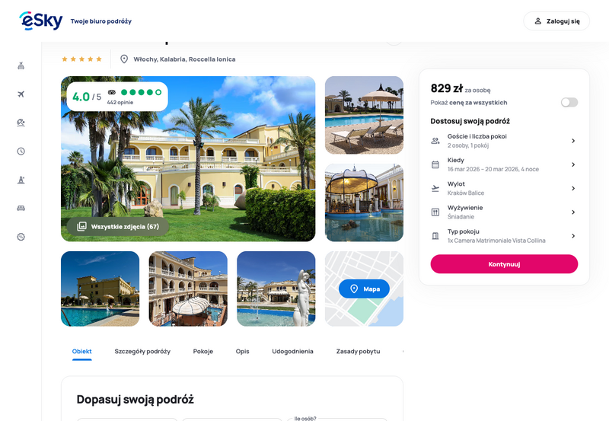Screen dimensions: 609x421
Task: Expand the Wyżywienie Śniadanie chevron
Action: pyautogui.click(x=573, y=212)
